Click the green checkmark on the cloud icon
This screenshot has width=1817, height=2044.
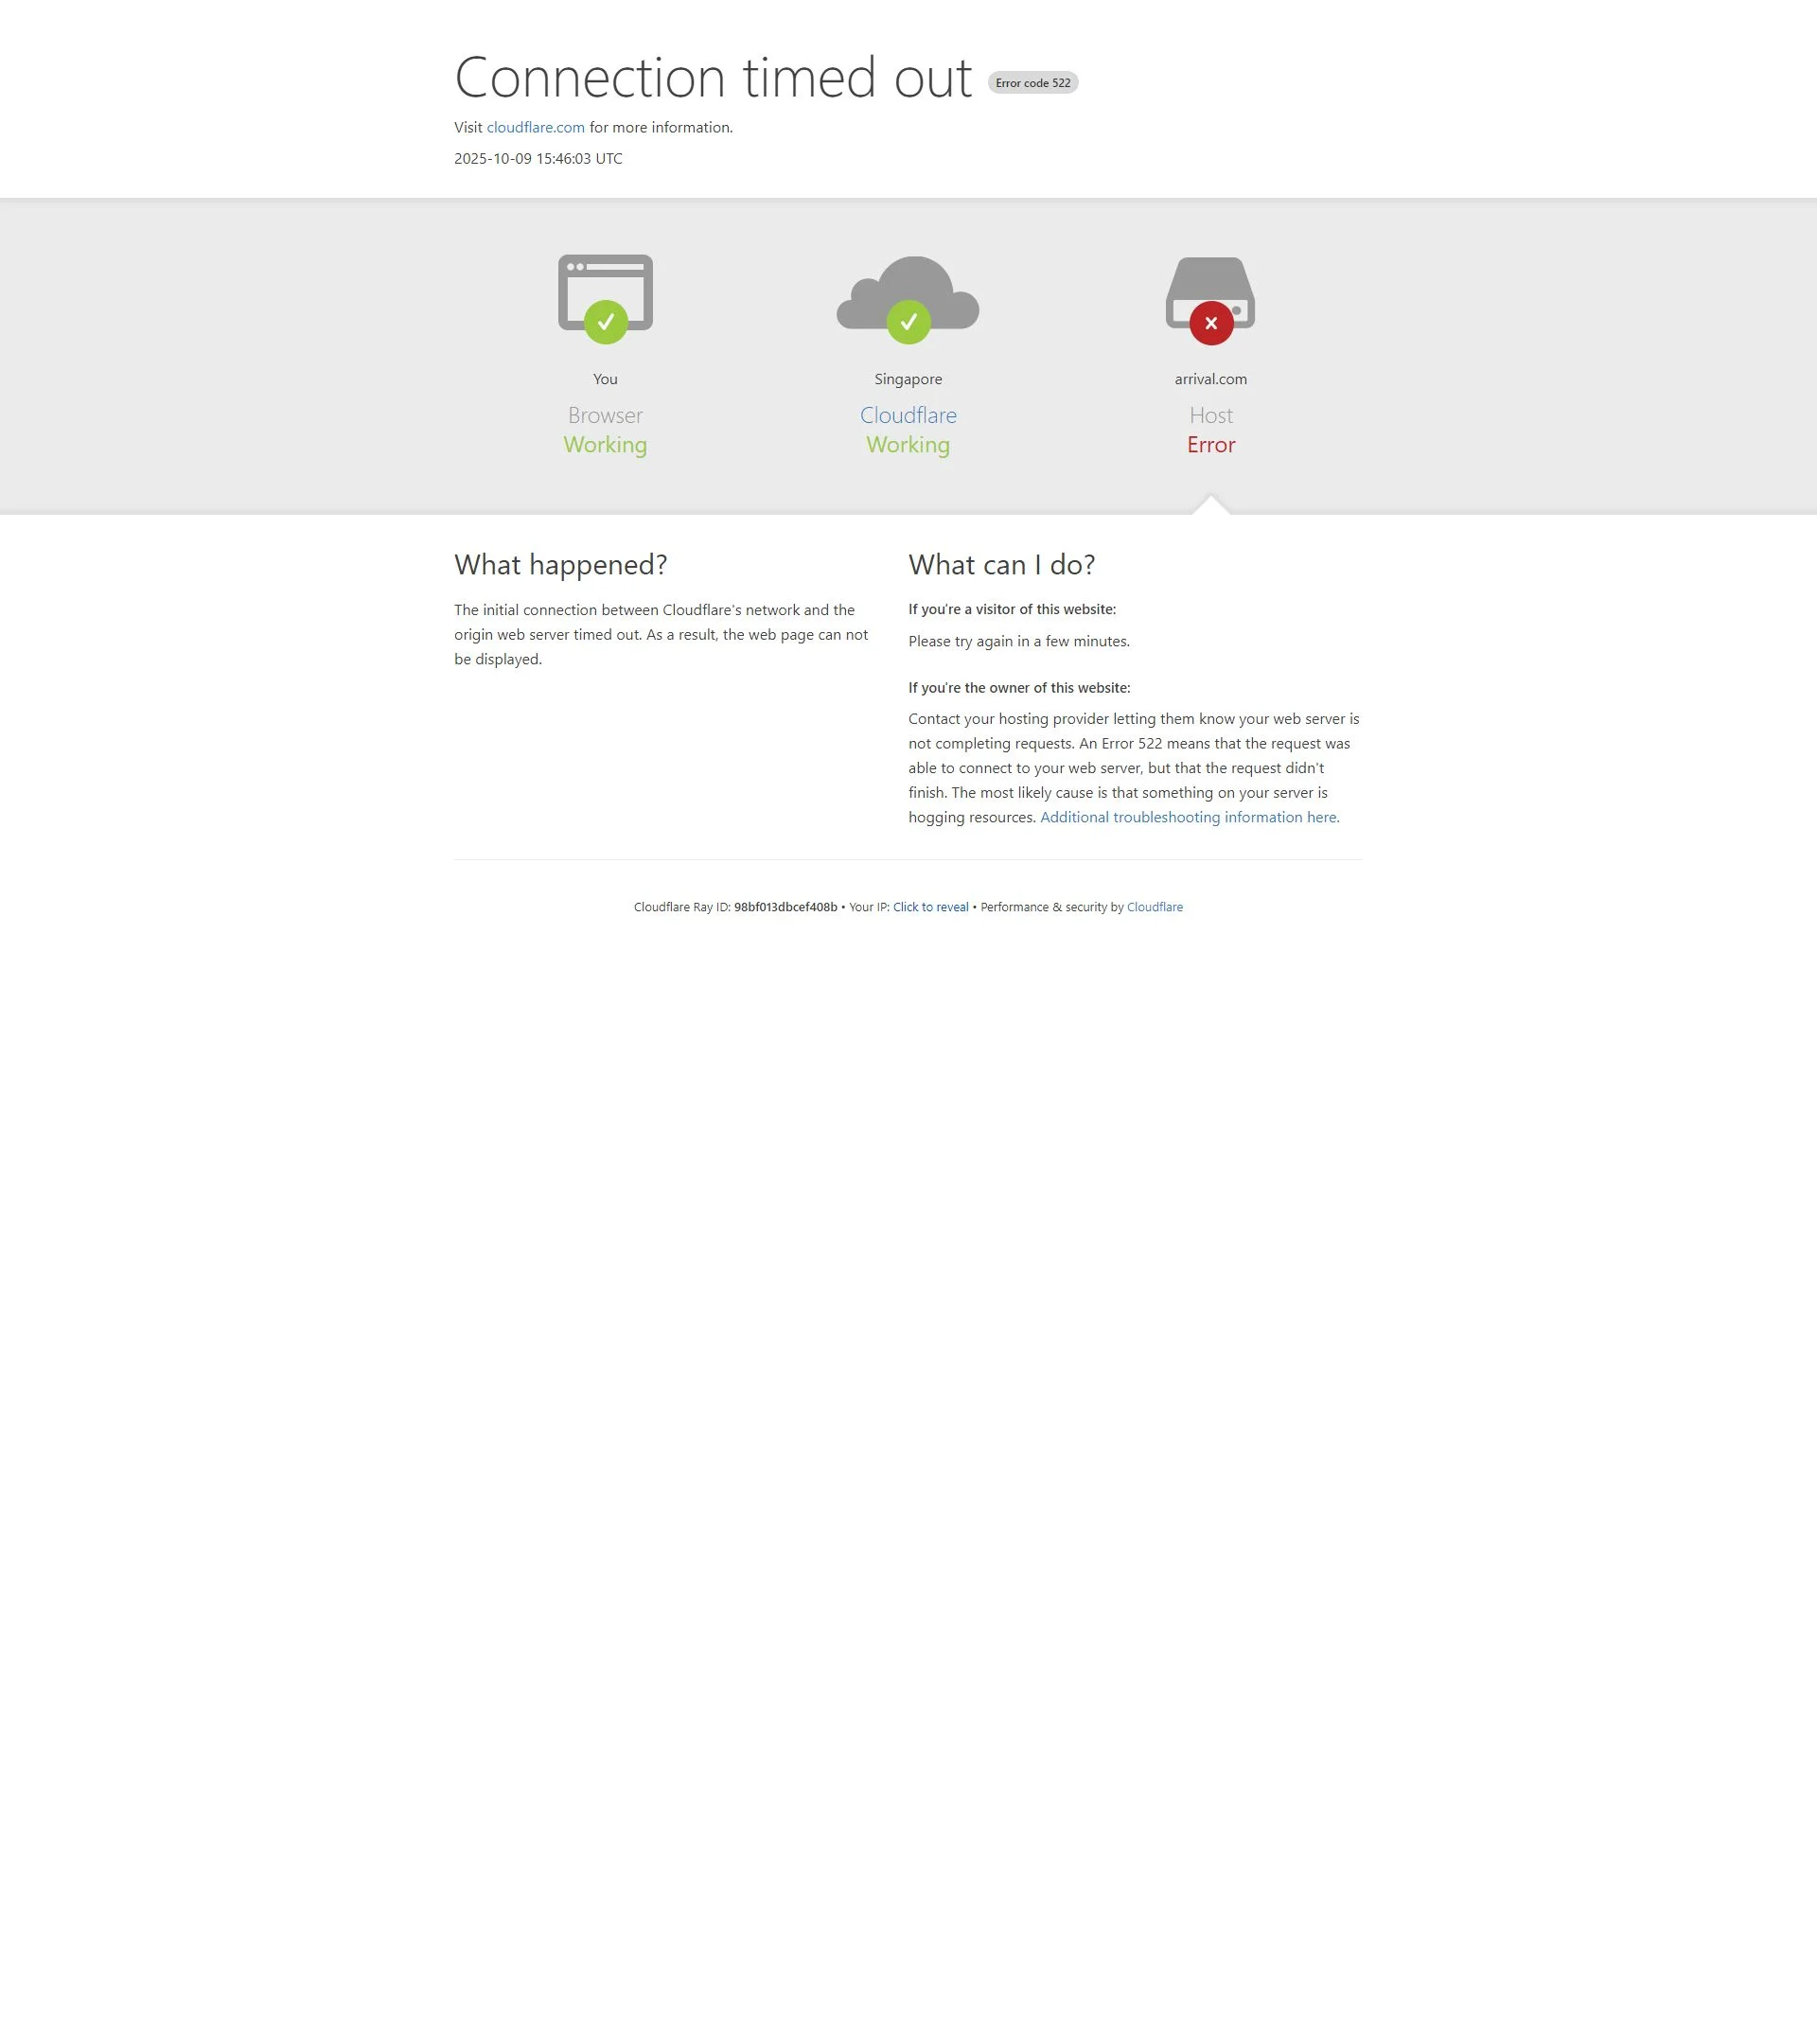pos(908,322)
